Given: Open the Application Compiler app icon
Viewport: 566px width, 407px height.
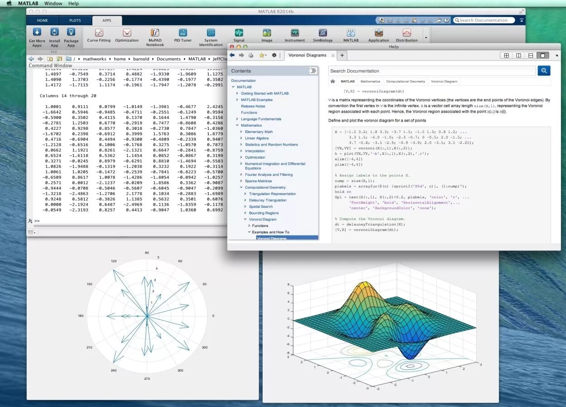Looking at the screenshot, I should pos(379,33).
